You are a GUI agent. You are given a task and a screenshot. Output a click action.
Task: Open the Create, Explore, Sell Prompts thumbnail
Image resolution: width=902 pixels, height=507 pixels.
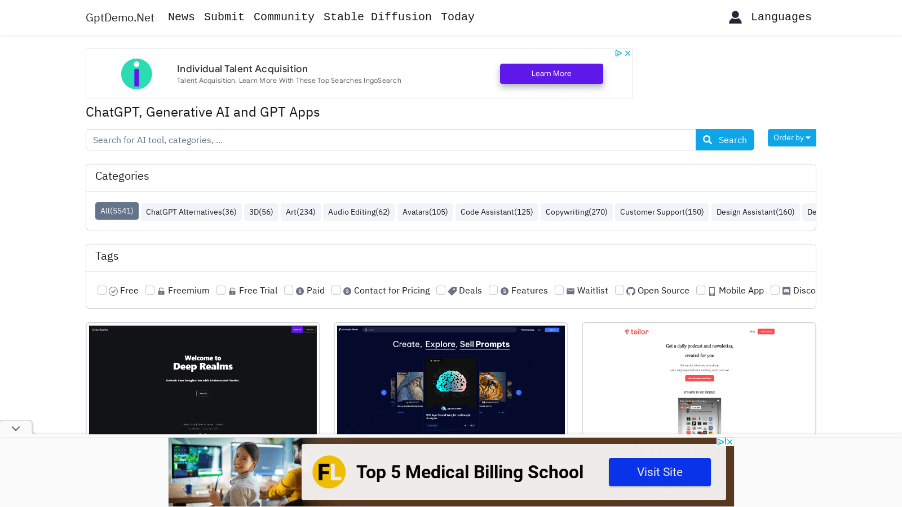tap(451, 380)
